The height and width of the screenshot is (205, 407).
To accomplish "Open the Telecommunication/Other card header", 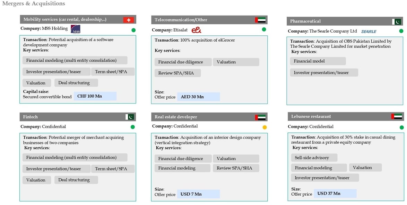I will pos(209,20).
